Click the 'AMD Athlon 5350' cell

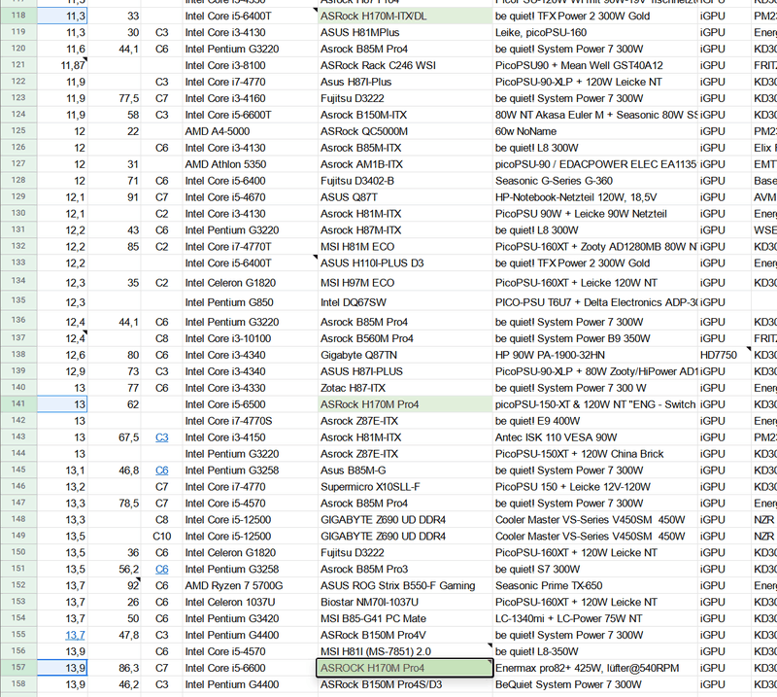click(x=251, y=164)
